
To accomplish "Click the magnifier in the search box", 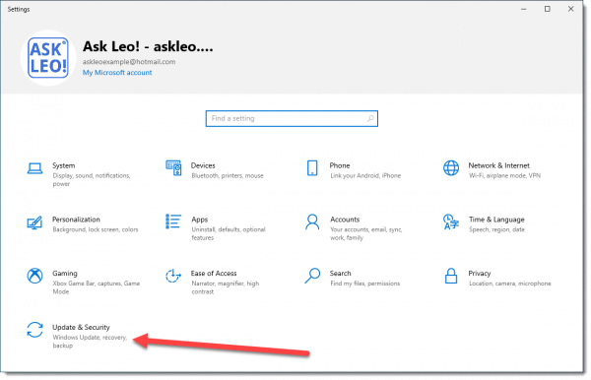I will click(x=370, y=119).
